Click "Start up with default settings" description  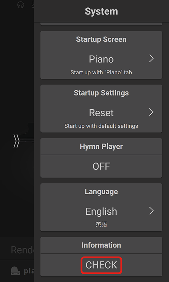pyautogui.click(x=101, y=126)
